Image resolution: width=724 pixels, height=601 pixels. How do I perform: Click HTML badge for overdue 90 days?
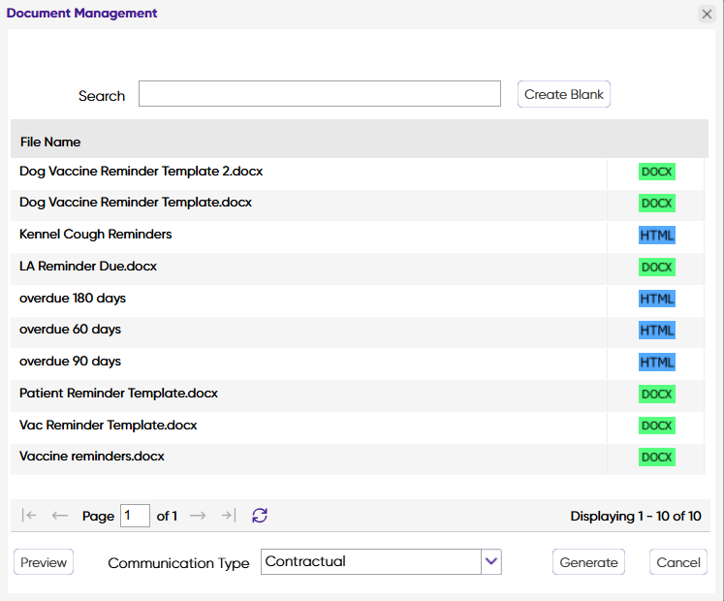656,363
